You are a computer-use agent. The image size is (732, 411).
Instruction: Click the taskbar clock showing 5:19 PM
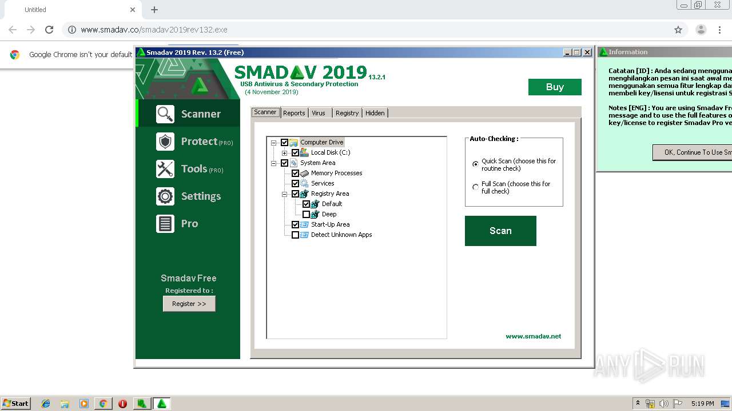(x=702, y=404)
